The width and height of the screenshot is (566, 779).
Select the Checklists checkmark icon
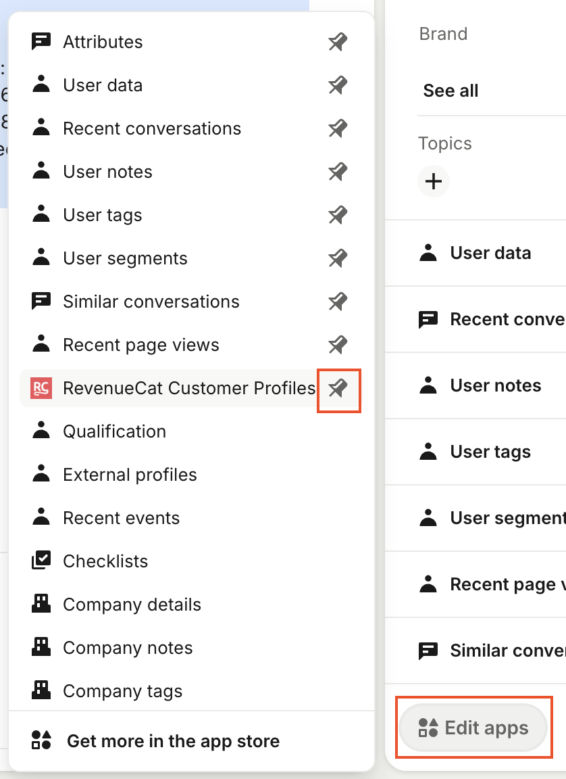click(x=41, y=561)
